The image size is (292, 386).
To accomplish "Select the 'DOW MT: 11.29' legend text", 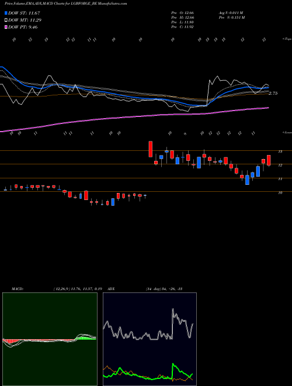I will [25, 20].
